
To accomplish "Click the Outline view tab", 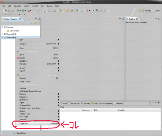I will (x=132, y=19).
